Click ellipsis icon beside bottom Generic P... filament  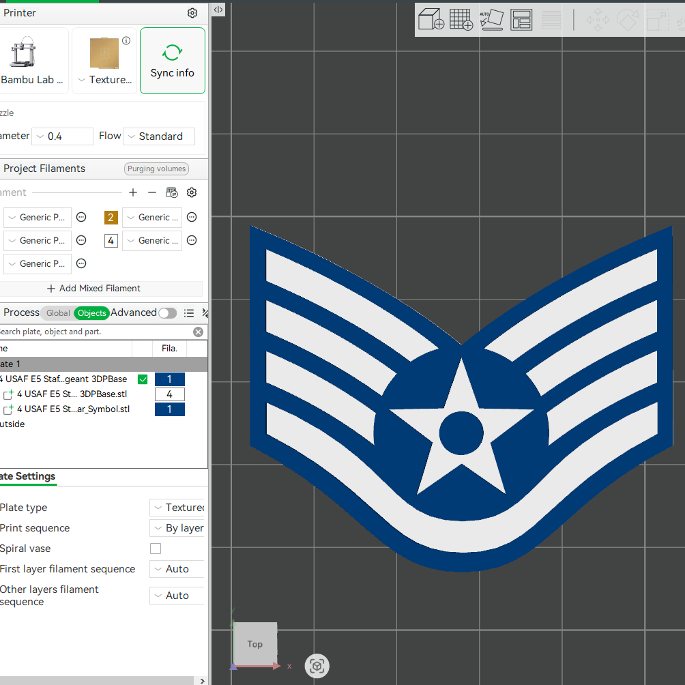[81, 263]
